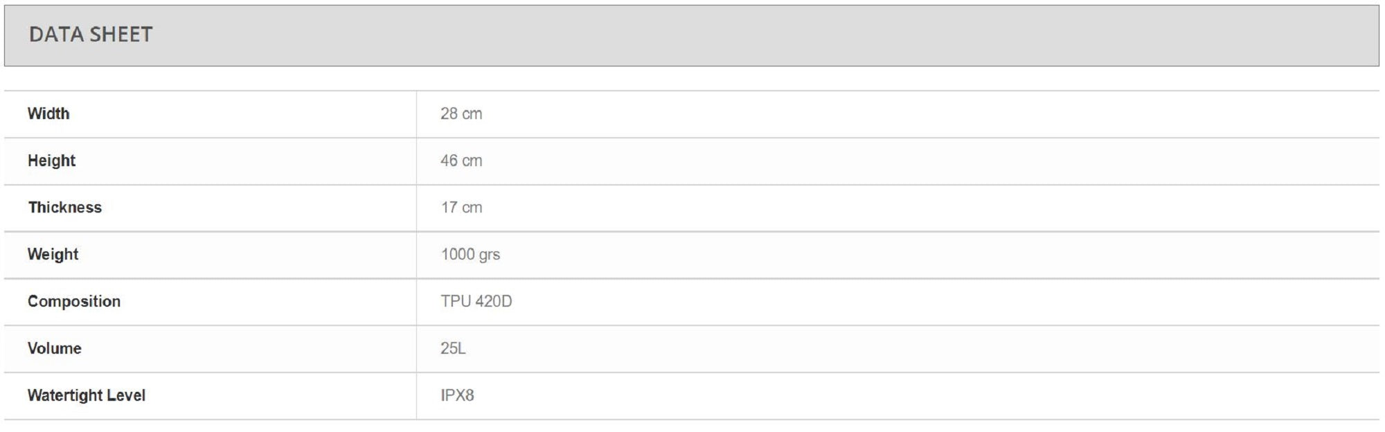This screenshot has width=1385, height=432.
Task: Click the 28 cm width value
Action: click(461, 114)
